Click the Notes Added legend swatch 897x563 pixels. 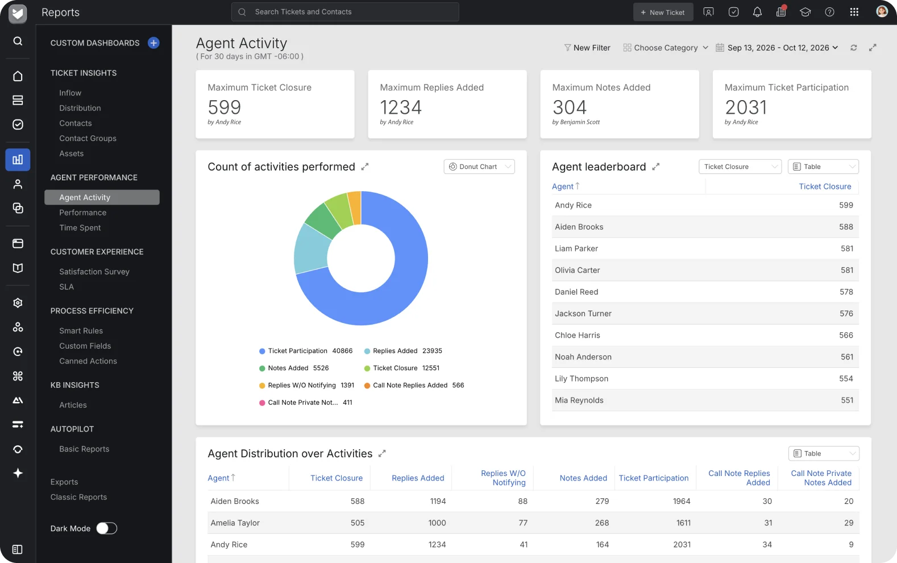pos(262,369)
